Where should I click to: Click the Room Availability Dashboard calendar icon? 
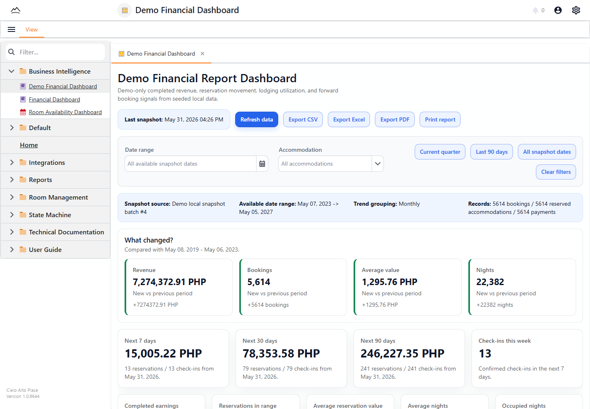23,112
